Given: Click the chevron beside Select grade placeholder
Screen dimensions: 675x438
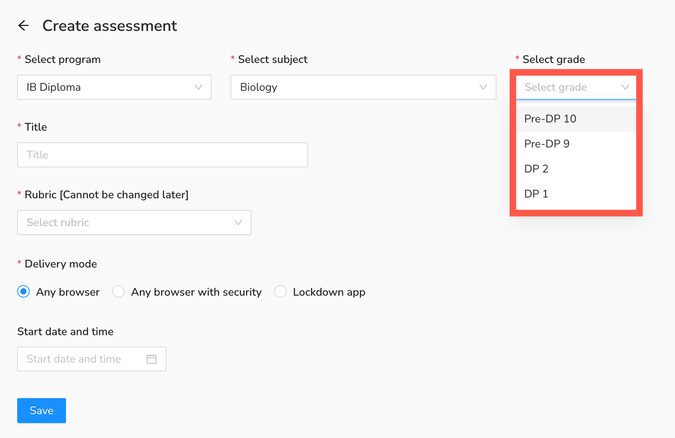Looking at the screenshot, I should [x=625, y=87].
